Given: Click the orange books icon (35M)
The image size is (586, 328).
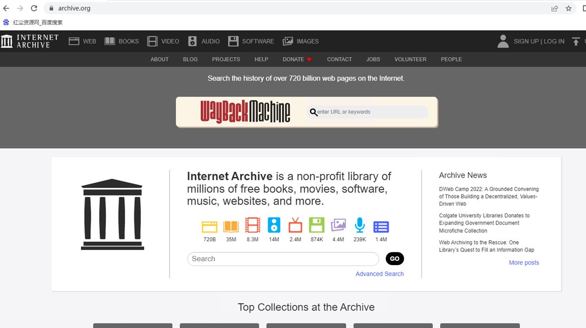Looking at the screenshot, I should pyautogui.click(x=231, y=226).
